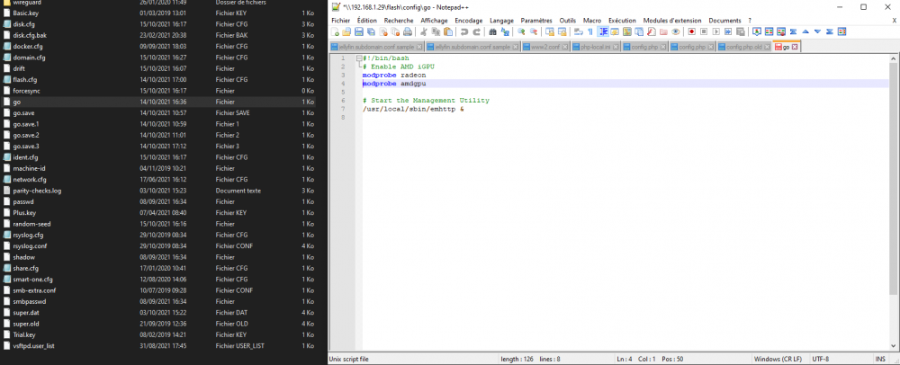Collapse the fold marker at line 1
Image resolution: width=900 pixels, height=365 pixels.
359,58
